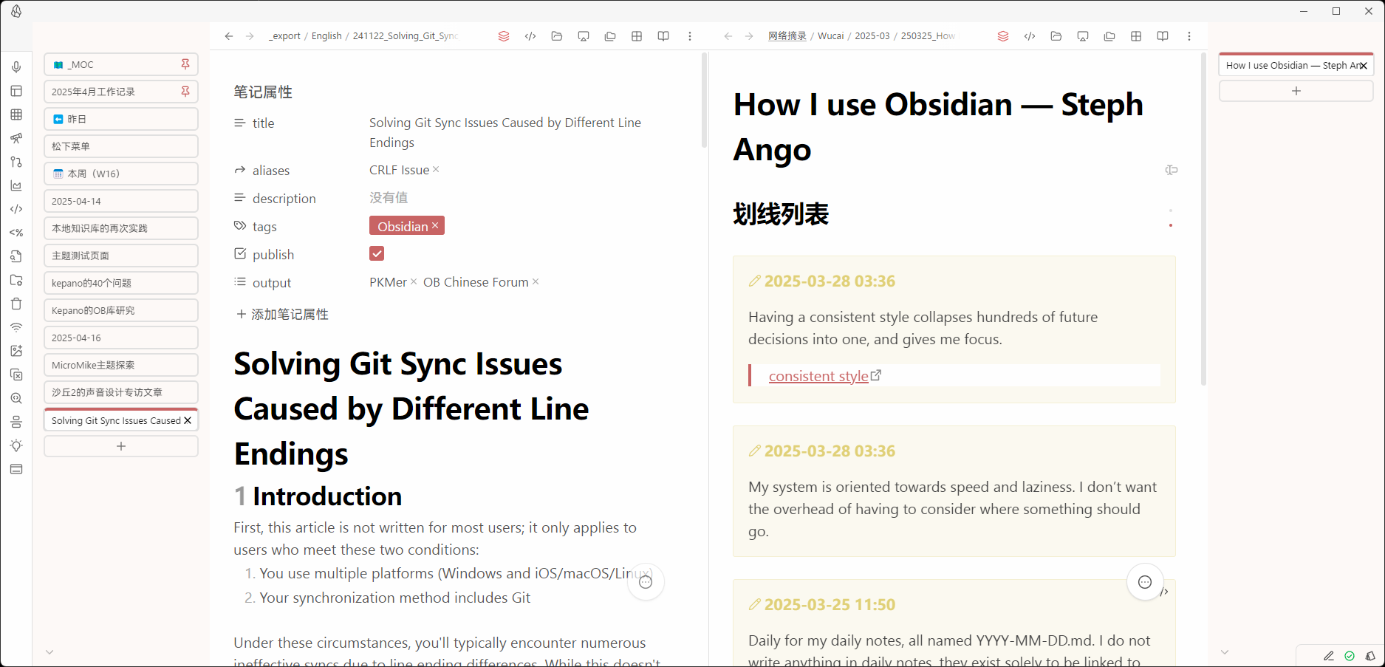Screen dimensions: 1385x667
Task: Click presentation icon in right pane header
Action: point(1083,36)
